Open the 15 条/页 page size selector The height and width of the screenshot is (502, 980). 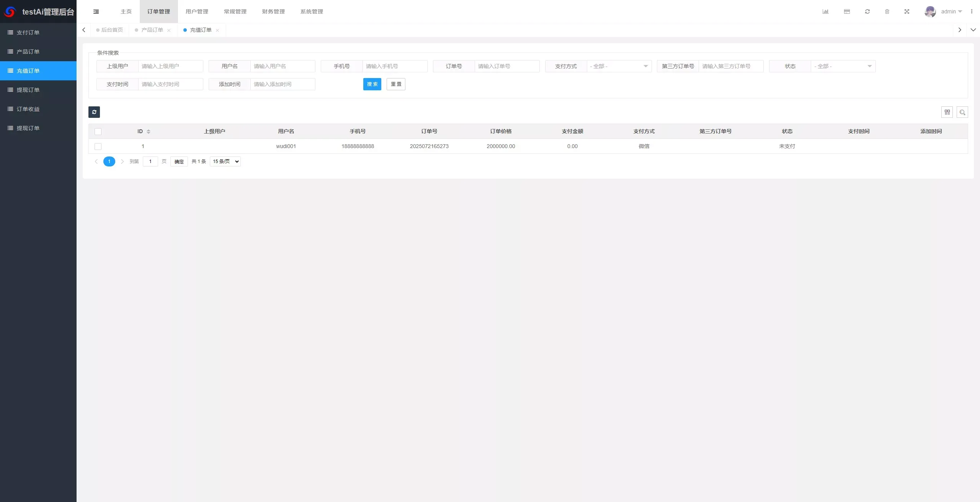click(x=225, y=161)
